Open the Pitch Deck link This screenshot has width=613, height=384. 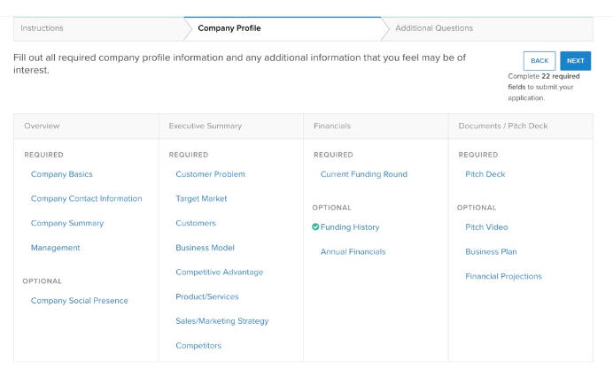tap(485, 174)
